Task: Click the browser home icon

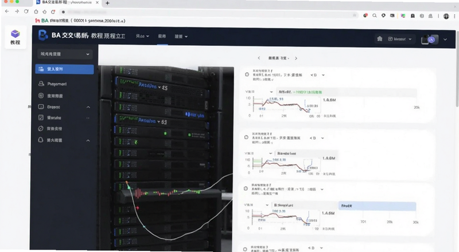Action: tap(36, 11)
